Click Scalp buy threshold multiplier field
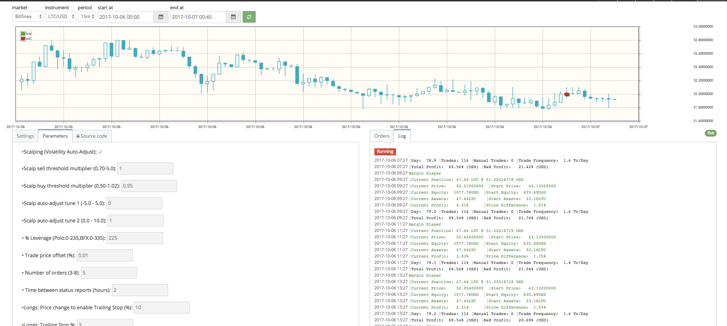727x326 pixels. pos(149,186)
